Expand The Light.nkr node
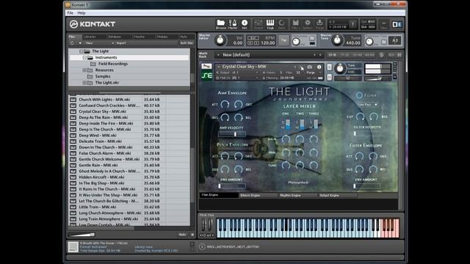Viewport: 470px width, 264px height. (x=84, y=83)
